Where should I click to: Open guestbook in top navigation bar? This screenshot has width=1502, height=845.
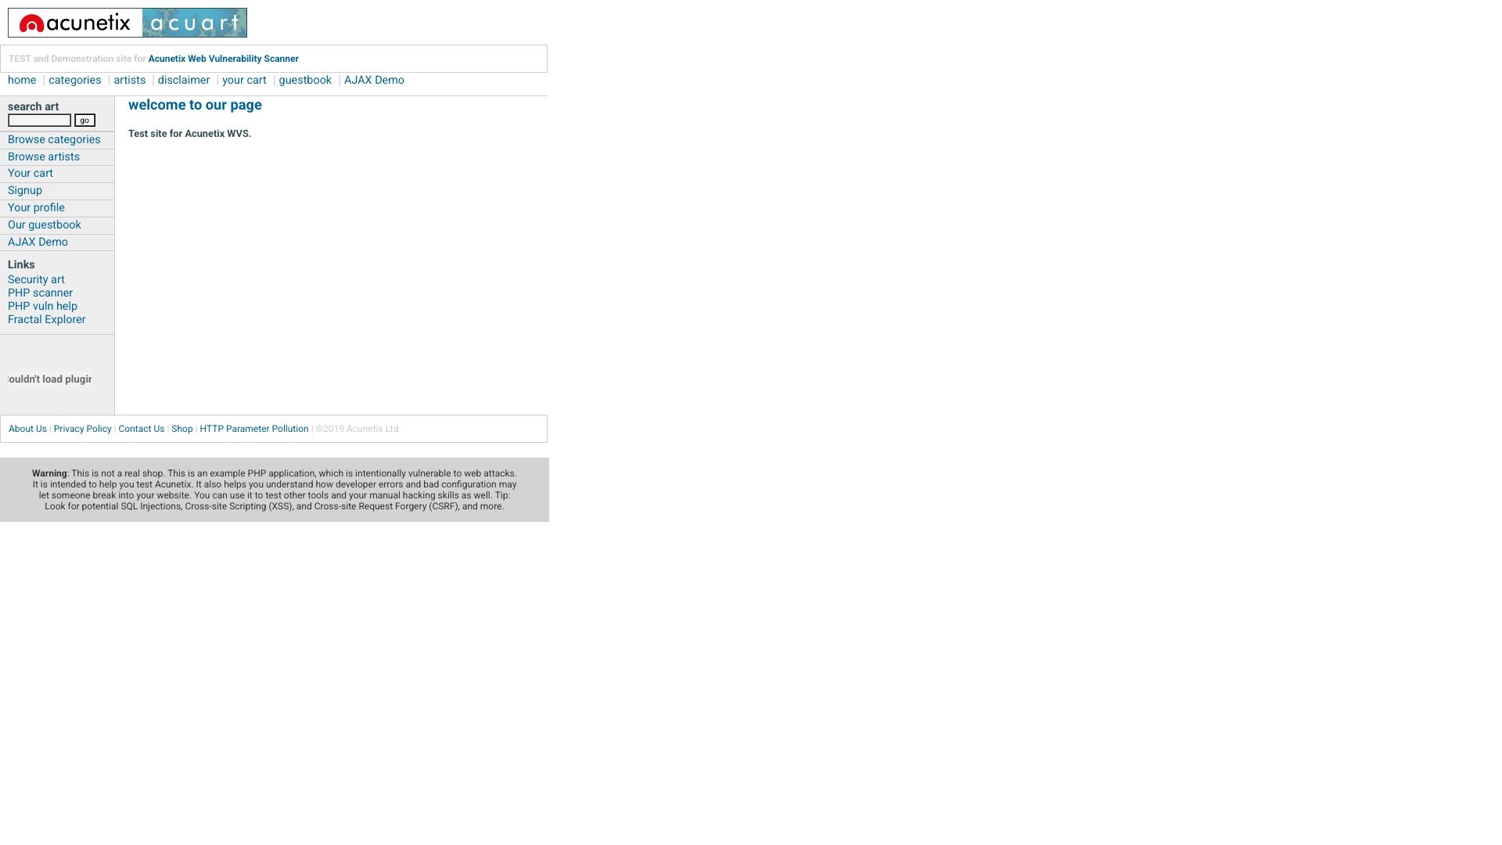tap(305, 81)
